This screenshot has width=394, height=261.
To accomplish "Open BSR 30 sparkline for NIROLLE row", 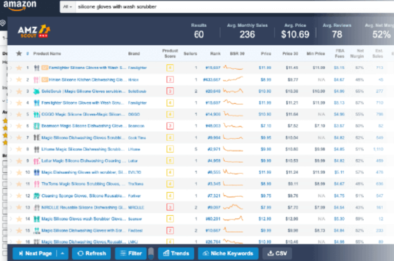I will click(x=233, y=207).
